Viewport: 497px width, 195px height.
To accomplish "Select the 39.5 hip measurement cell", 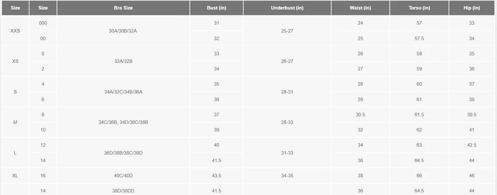I will pyautogui.click(x=472, y=115).
